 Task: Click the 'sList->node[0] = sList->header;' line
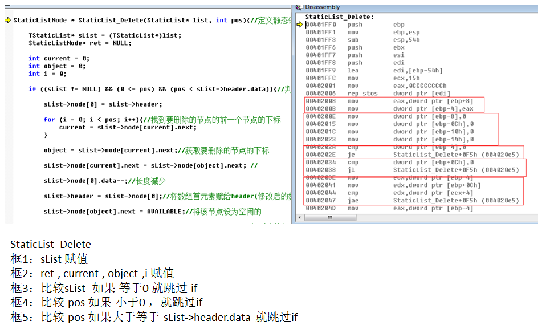pyautogui.click(x=103, y=104)
